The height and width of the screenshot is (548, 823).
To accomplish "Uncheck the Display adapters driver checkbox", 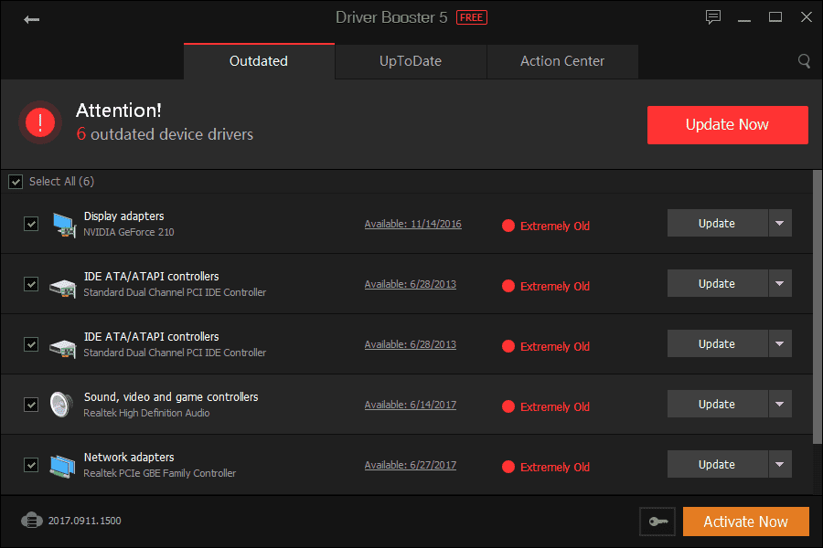I will [x=31, y=223].
